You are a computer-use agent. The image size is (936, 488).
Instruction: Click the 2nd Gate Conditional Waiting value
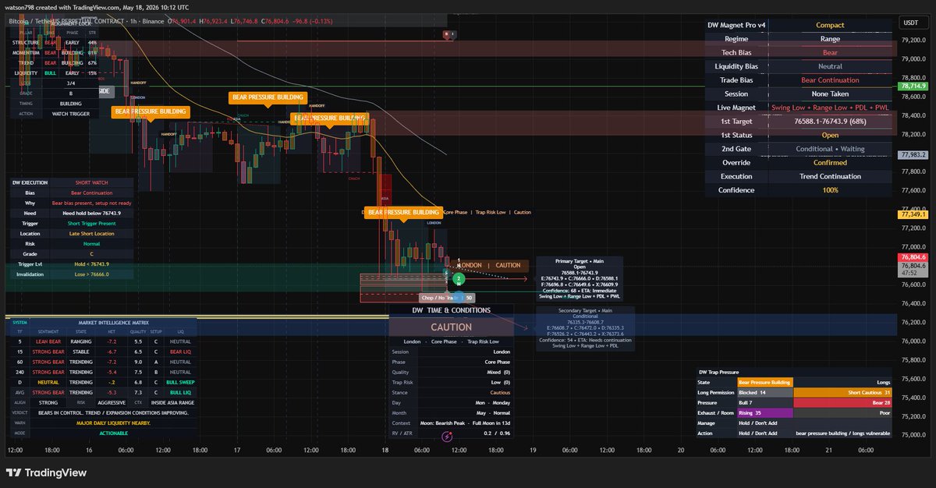830,149
